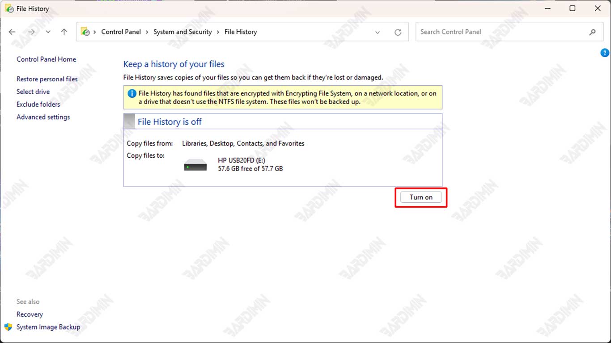611x343 pixels.
Task: Open Exclude folders
Action: click(38, 104)
